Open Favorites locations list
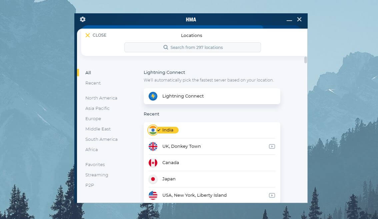This screenshot has height=219, width=378. (95, 165)
